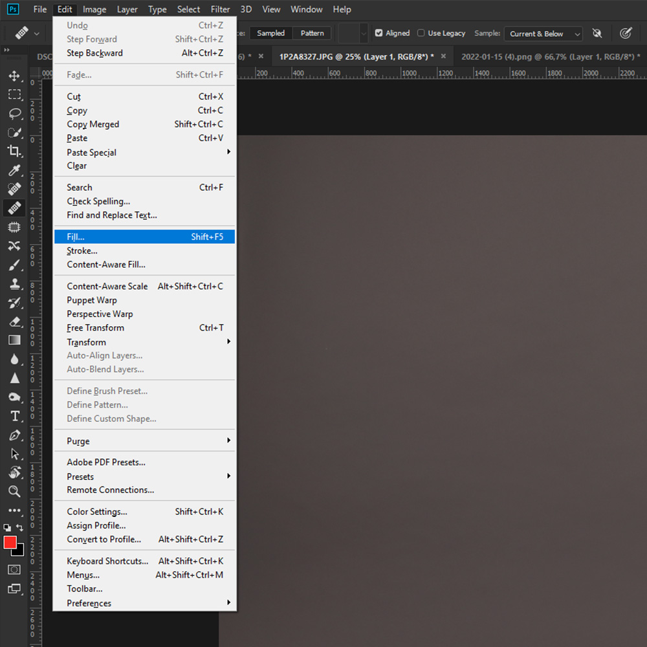Uncheck the Aligned checkbox
Image resolution: width=647 pixels, height=647 pixels.
379,33
